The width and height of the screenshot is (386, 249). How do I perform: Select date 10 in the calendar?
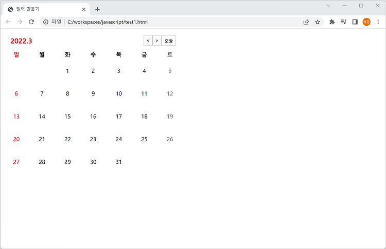point(119,93)
